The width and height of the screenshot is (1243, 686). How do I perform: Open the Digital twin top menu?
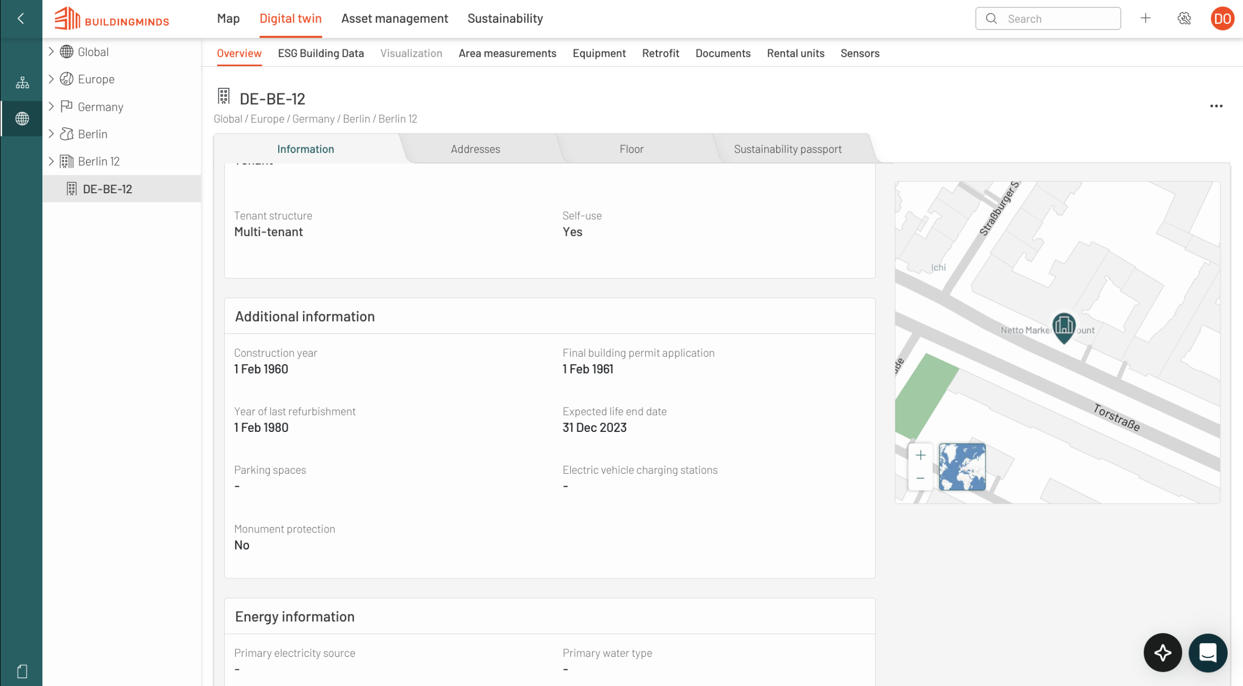coord(290,19)
